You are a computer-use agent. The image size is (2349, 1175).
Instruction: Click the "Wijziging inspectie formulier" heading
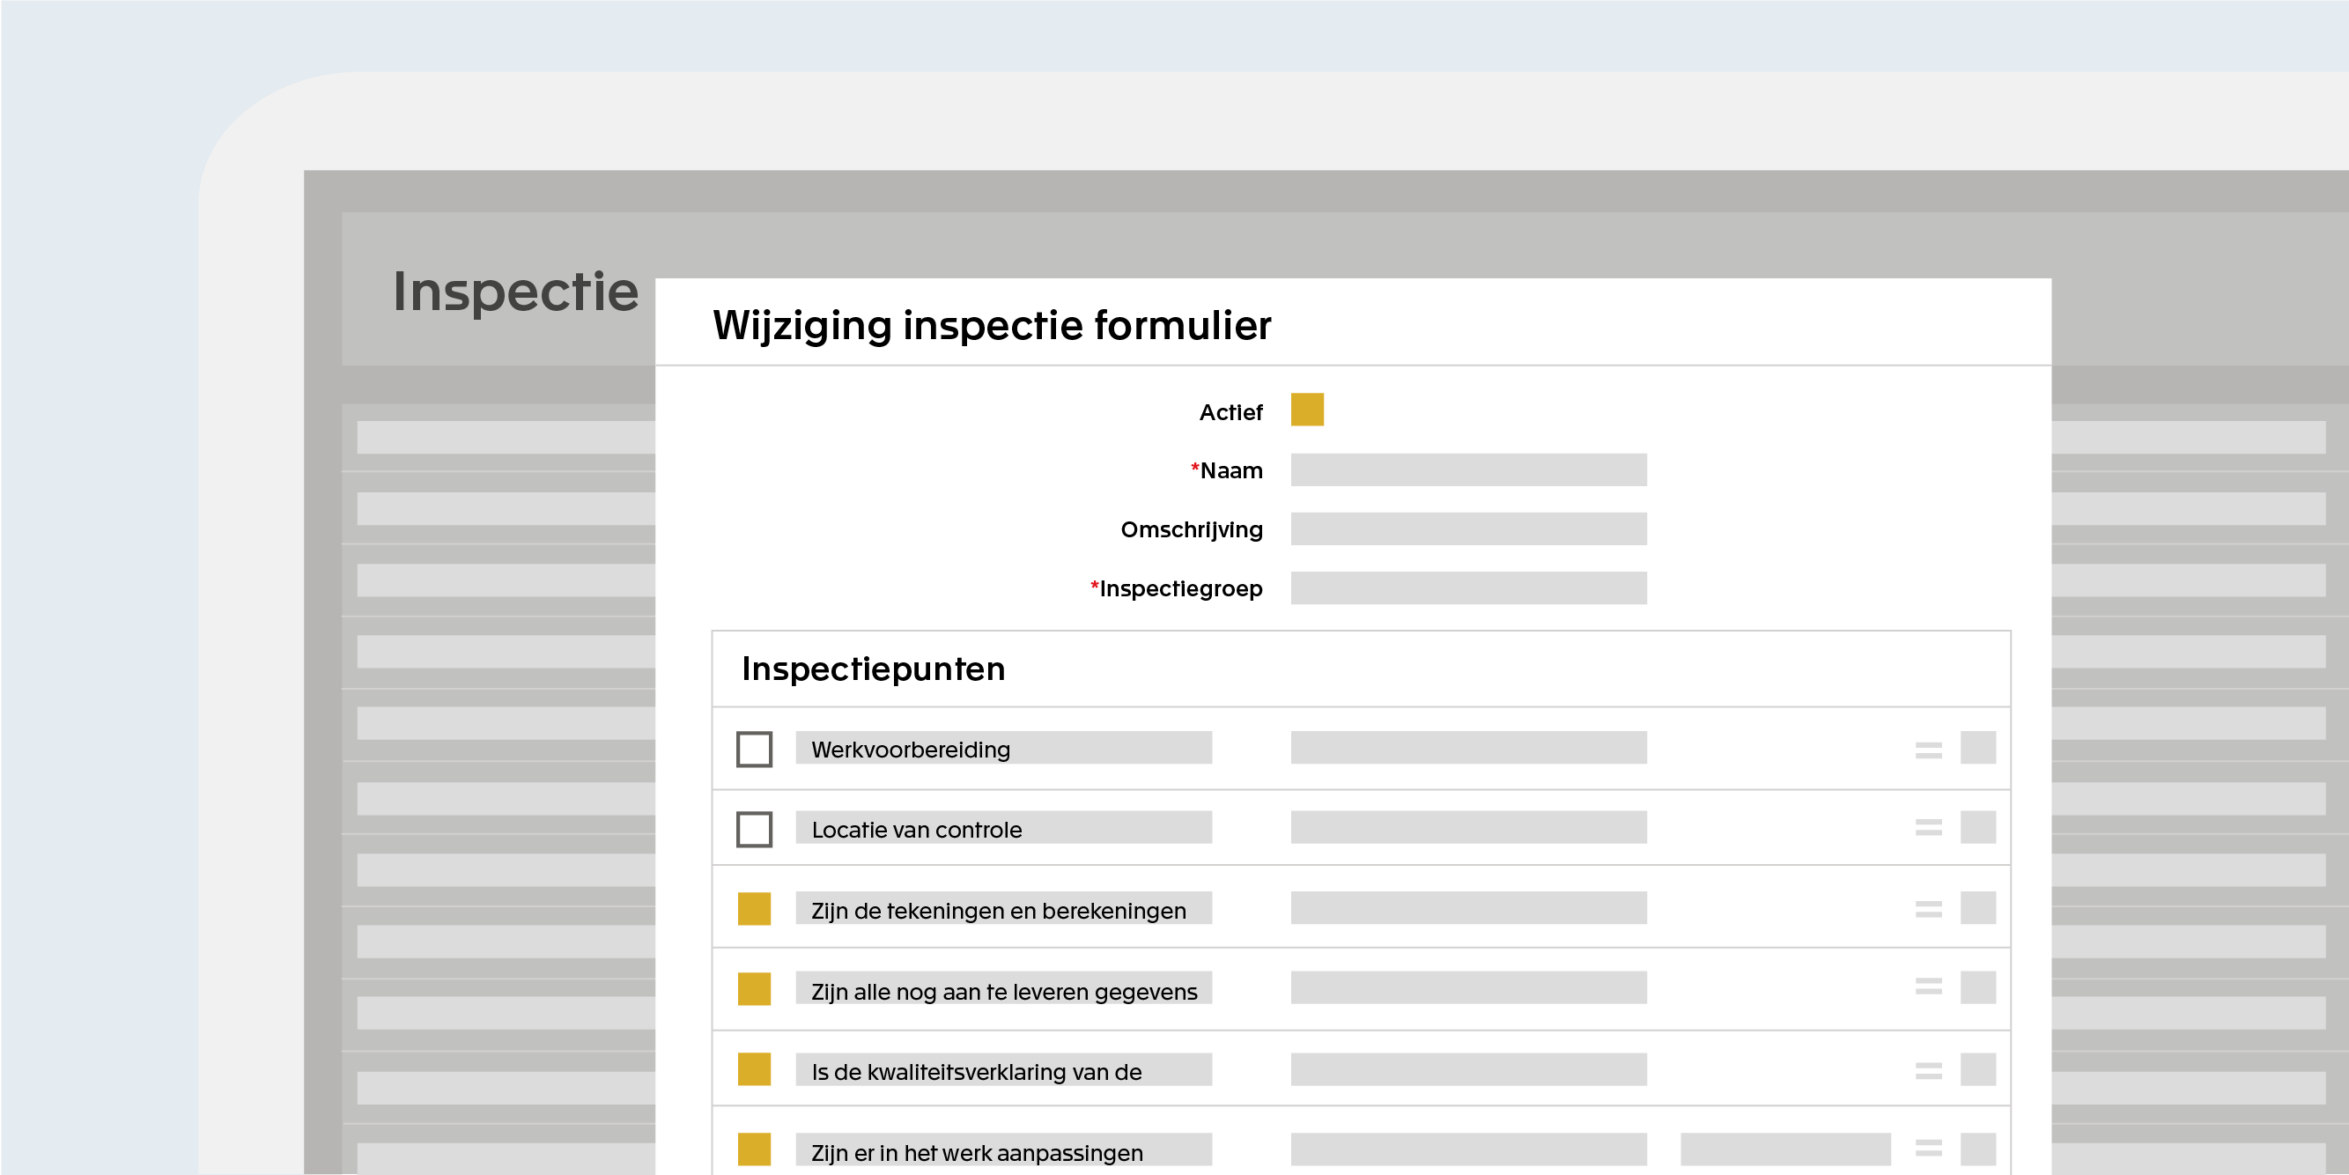[990, 326]
